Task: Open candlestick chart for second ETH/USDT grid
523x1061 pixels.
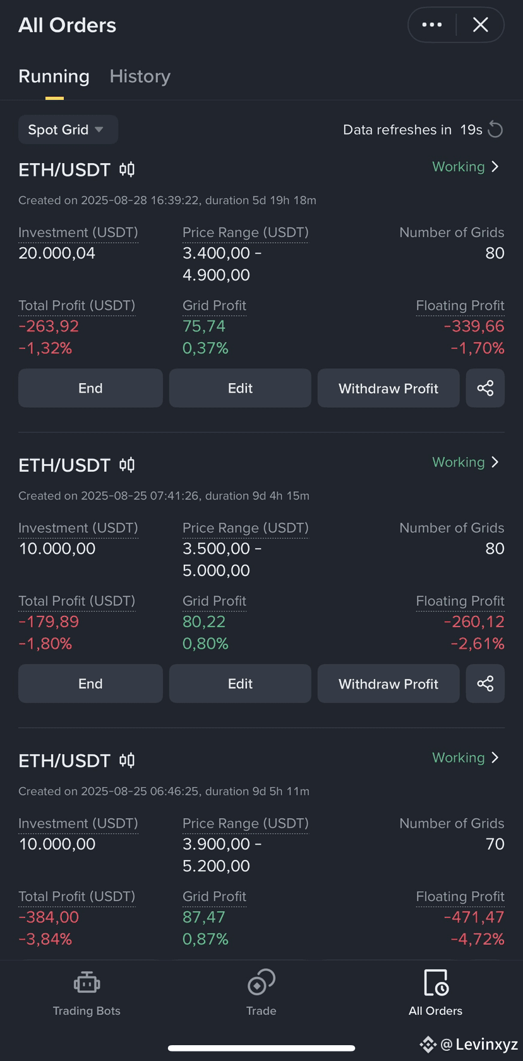Action: 127,465
